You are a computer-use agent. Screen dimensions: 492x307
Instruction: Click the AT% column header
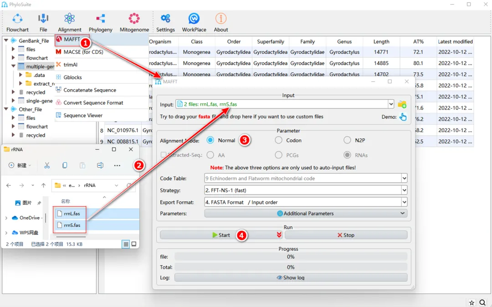click(x=418, y=41)
